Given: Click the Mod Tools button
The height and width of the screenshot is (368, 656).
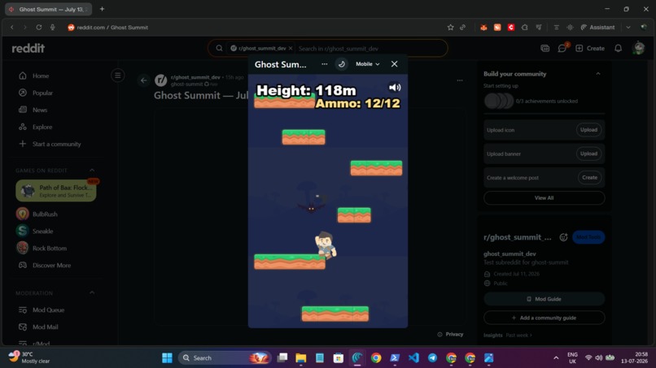Looking at the screenshot, I should 588,237.
